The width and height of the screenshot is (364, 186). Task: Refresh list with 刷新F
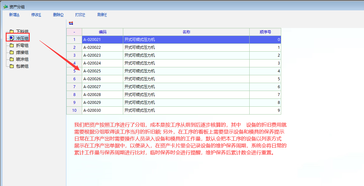pos(102,14)
